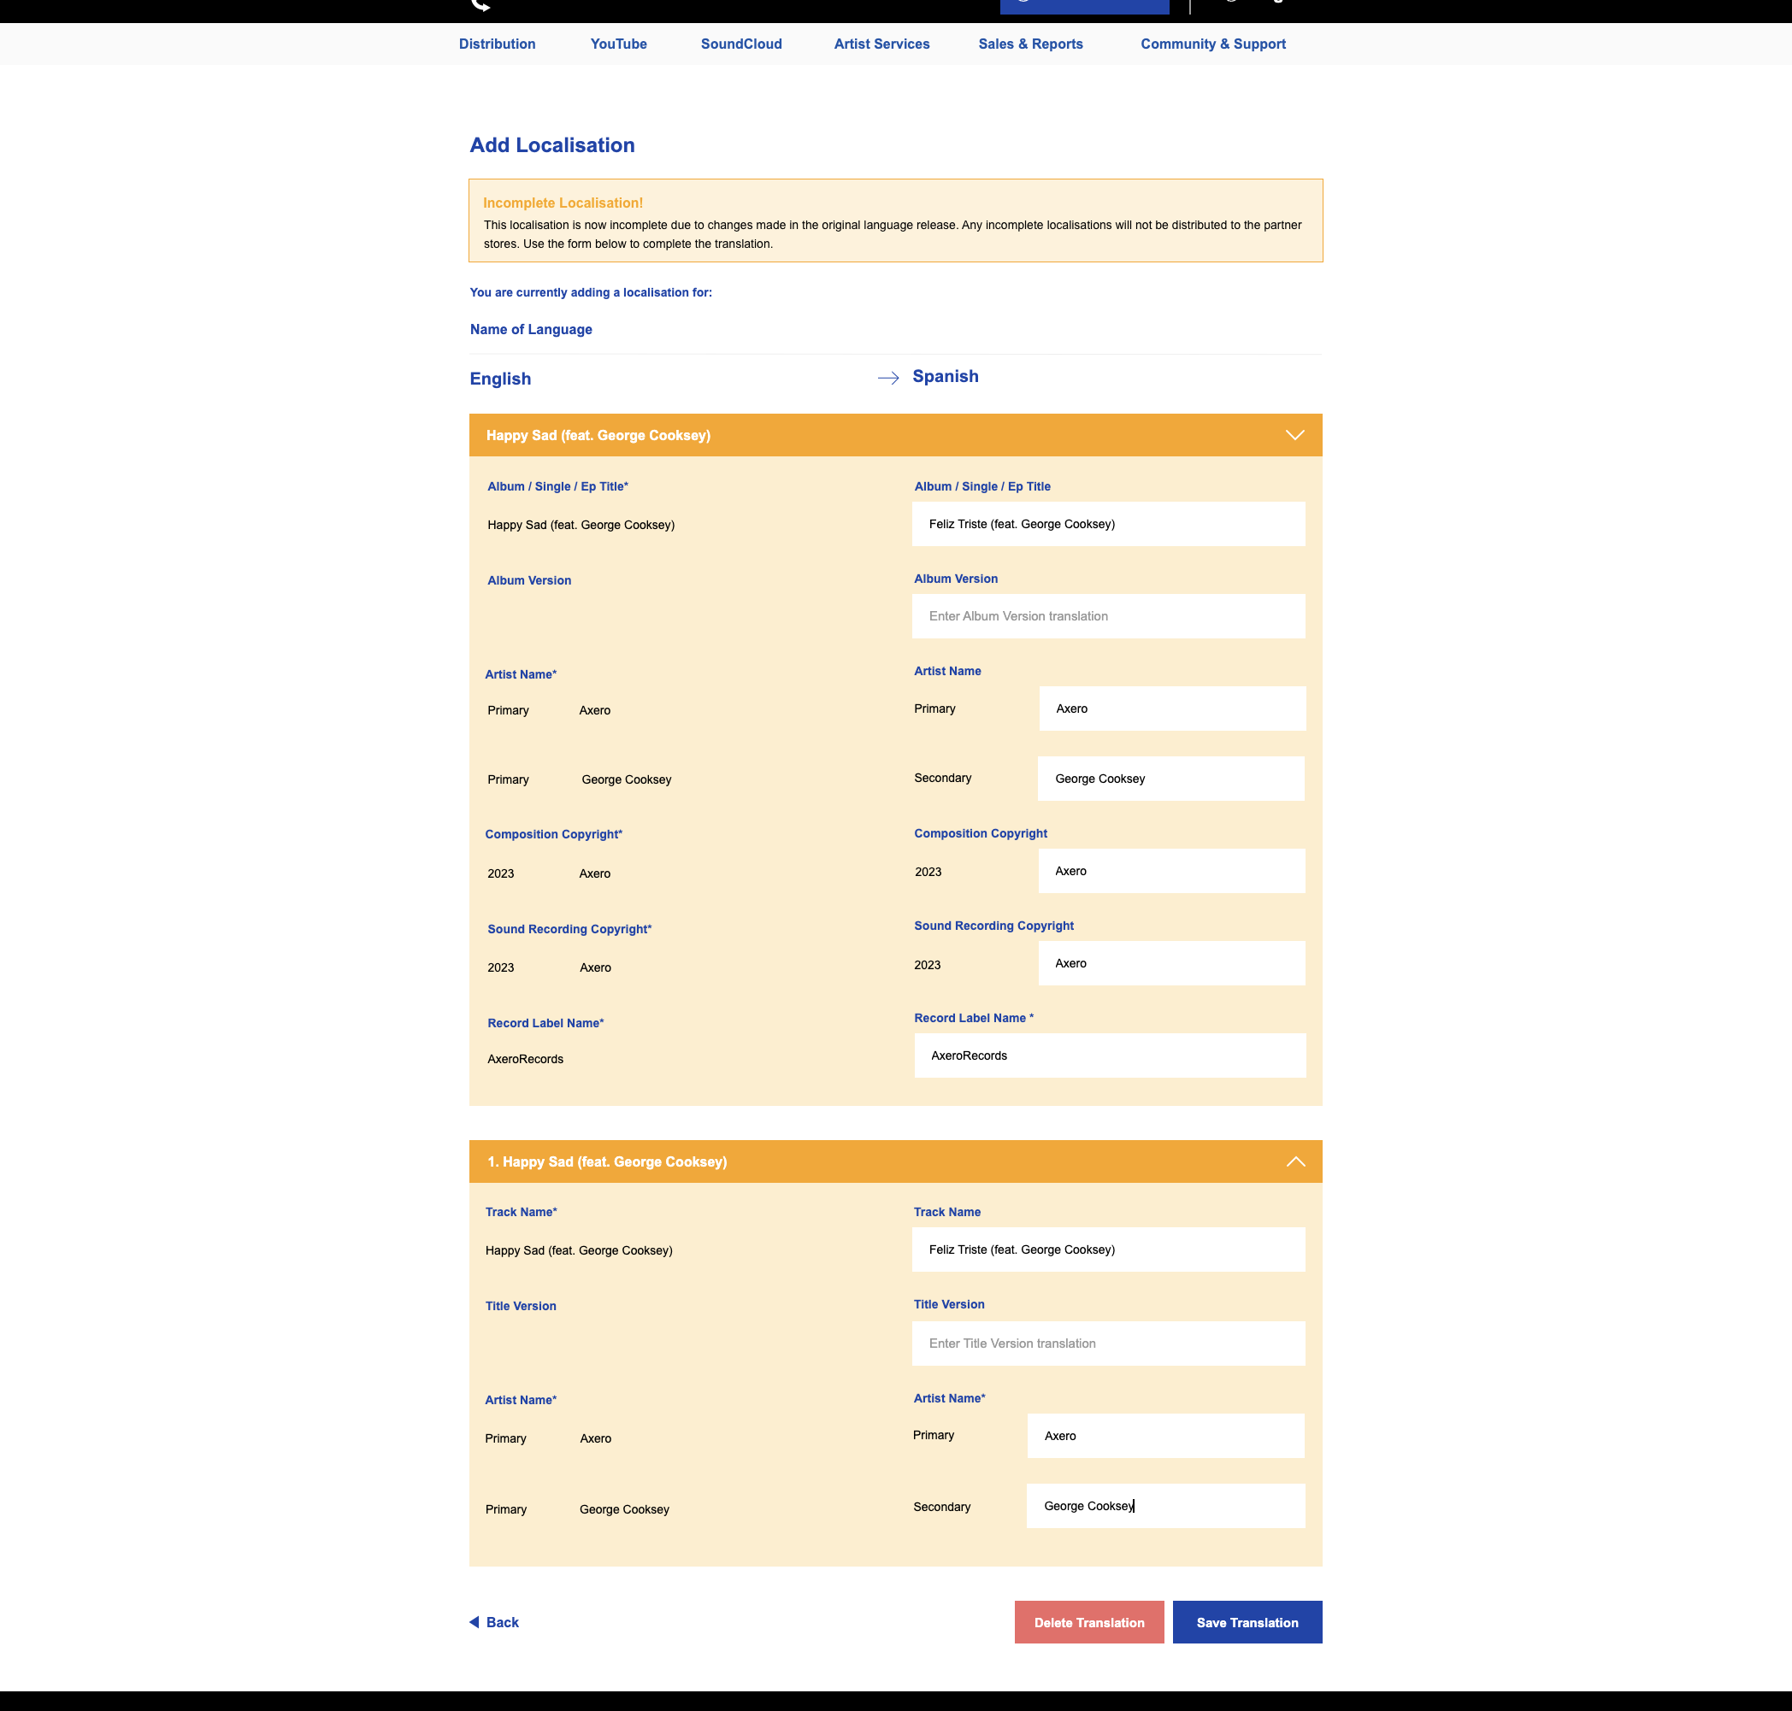Focus the Title Version translation field
Image resolution: width=1792 pixels, height=1711 pixels.
1108,1343
